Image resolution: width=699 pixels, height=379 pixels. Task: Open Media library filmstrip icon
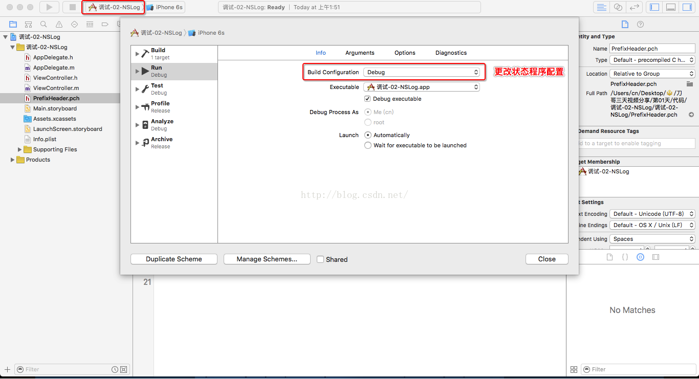(656, 257)
